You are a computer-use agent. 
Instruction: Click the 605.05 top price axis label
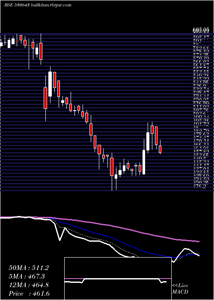[x=200, y=30]
